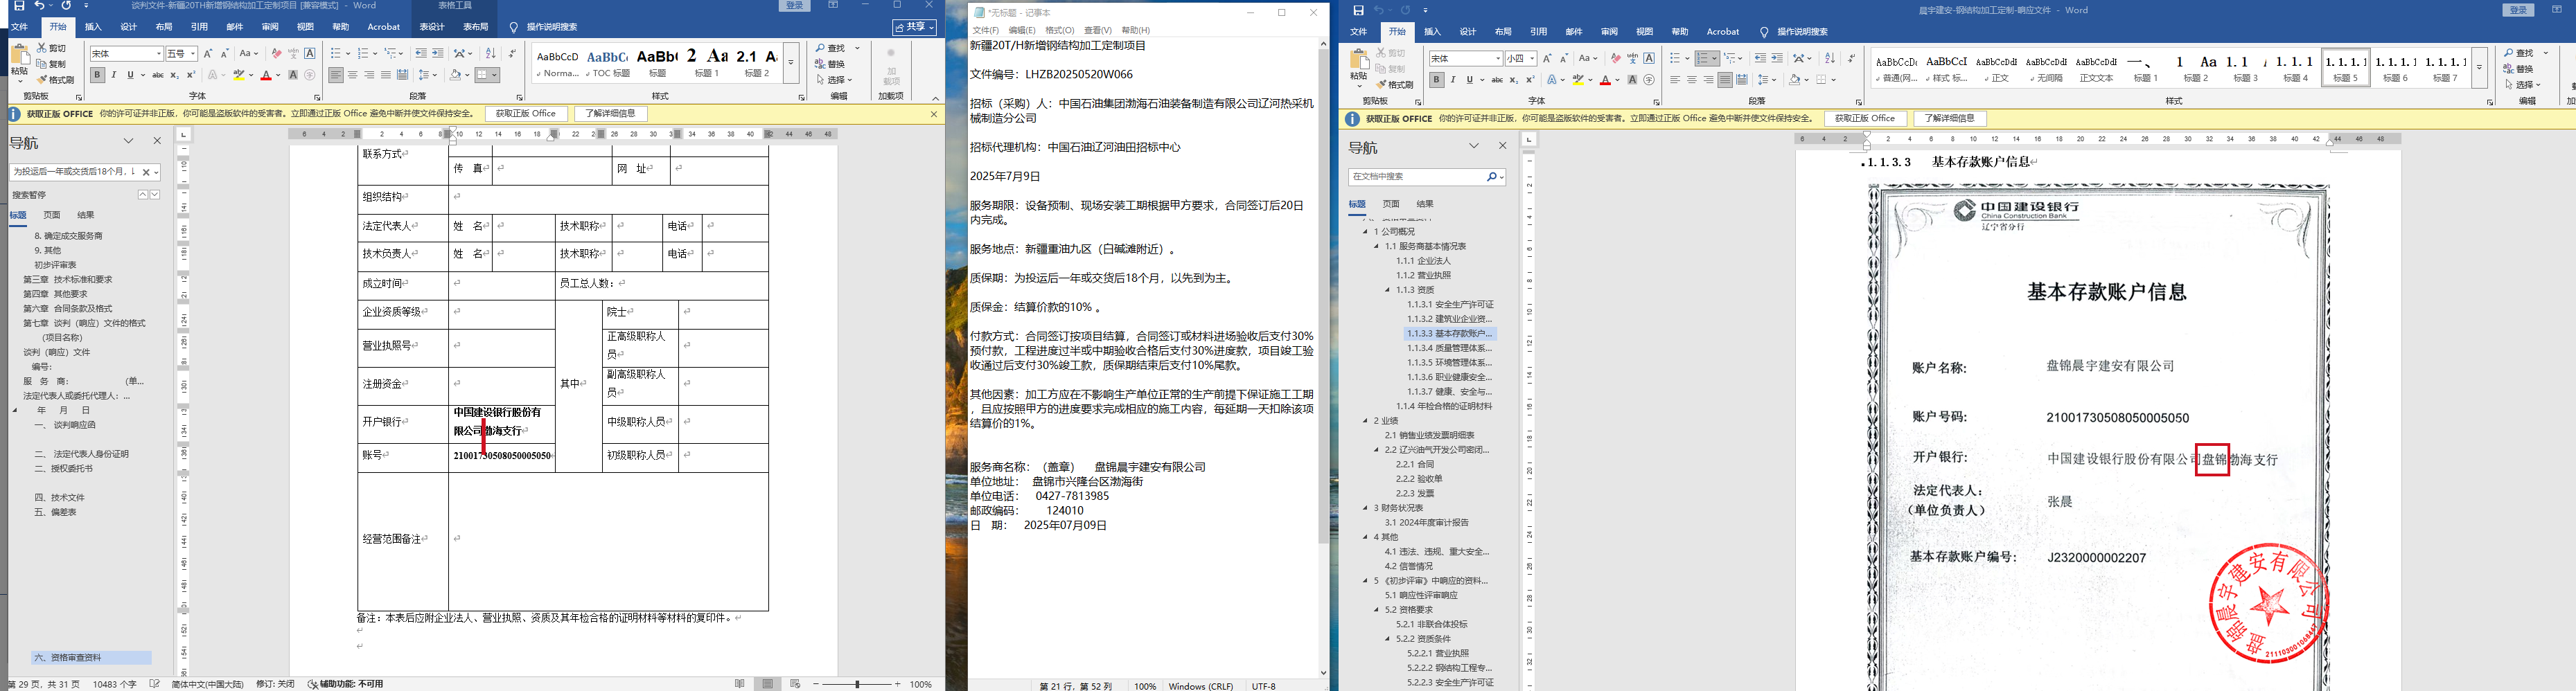
Task: Toggle strikethrough in left Word ribbon
Action: [x=158, y=75]
